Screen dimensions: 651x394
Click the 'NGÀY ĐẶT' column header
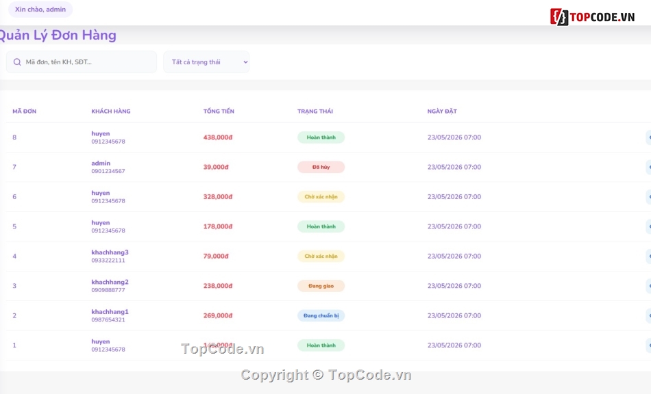coord(442,111)
